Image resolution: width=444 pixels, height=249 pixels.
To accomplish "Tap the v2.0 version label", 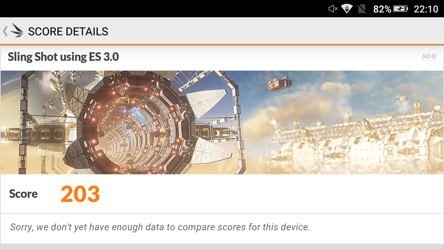I will pos(429,56).
